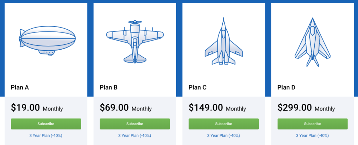
Task: Choose Subscribe for the $299.00 plan
Action: (313, 124)
